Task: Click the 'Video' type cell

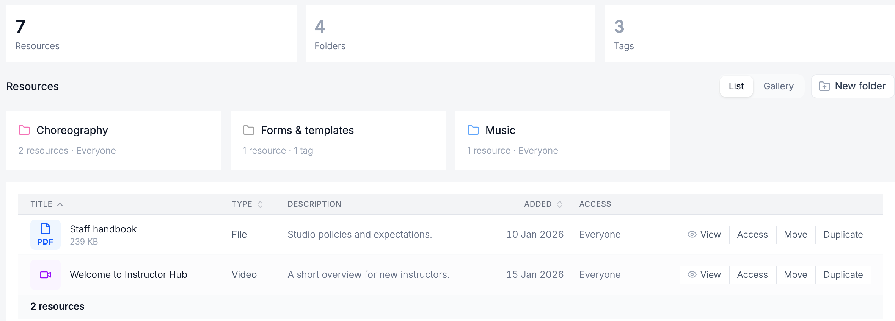Action: (244, 275)
